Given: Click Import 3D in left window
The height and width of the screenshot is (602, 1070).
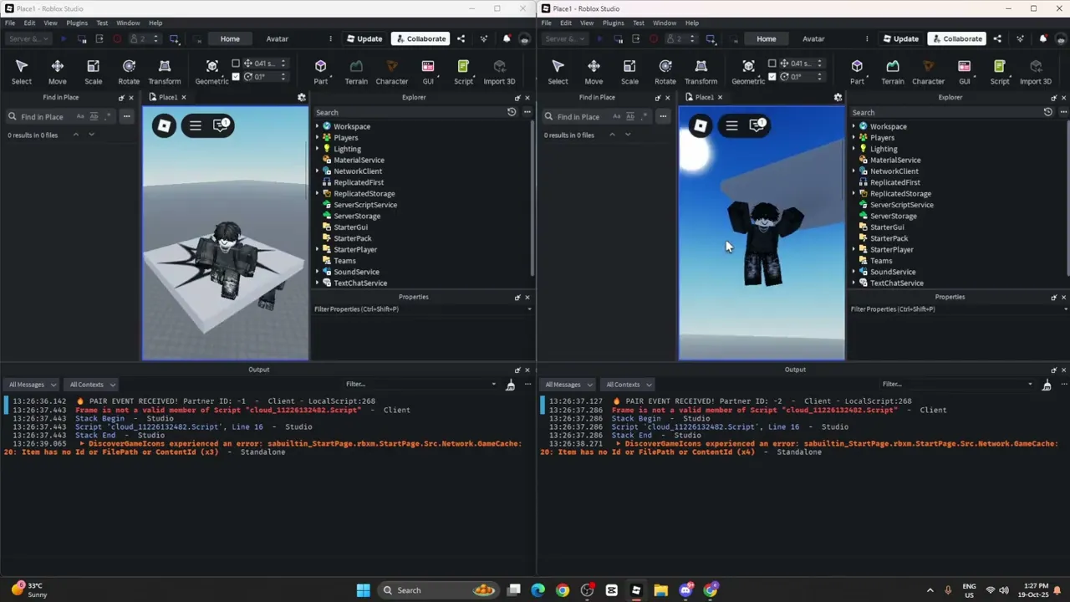Looking at the screenshot, I should coord(499,71).
